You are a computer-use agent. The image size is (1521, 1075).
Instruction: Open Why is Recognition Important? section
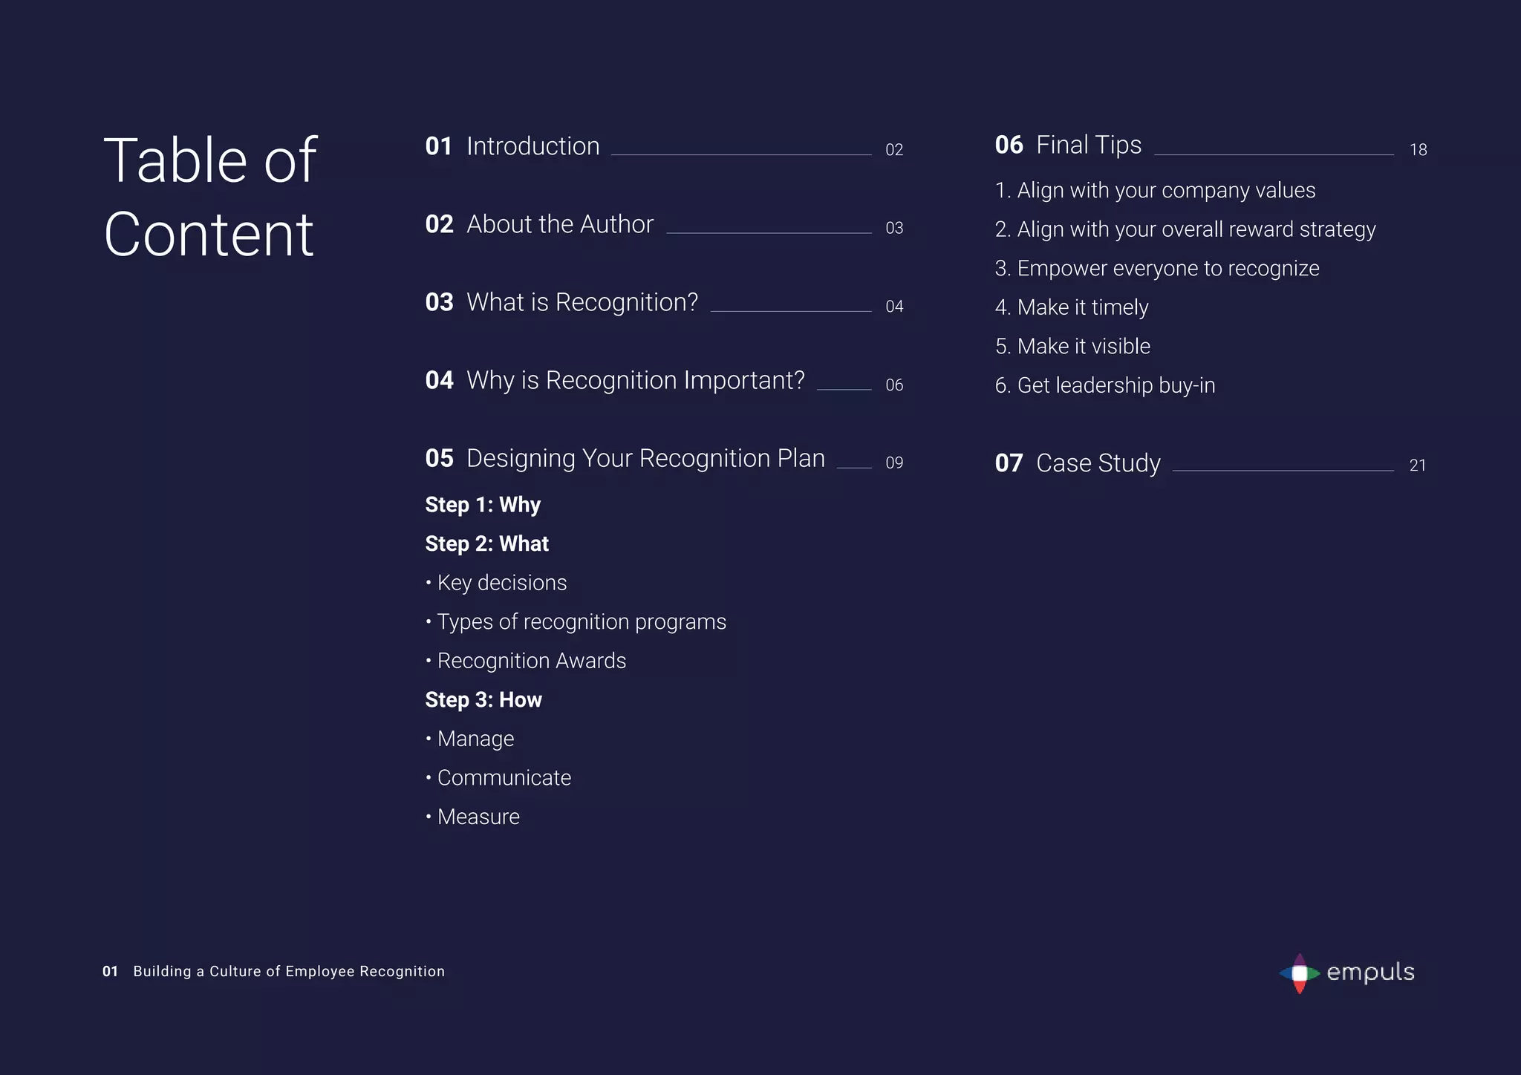[635, 380]
